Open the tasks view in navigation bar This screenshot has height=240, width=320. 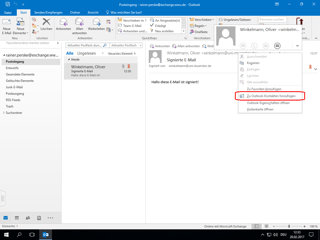pos(39,218)
